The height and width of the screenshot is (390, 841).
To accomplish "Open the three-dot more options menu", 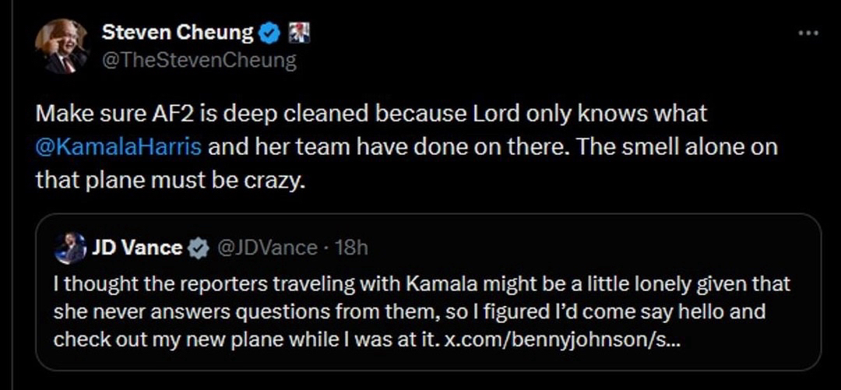I will (x=809, y=33).
